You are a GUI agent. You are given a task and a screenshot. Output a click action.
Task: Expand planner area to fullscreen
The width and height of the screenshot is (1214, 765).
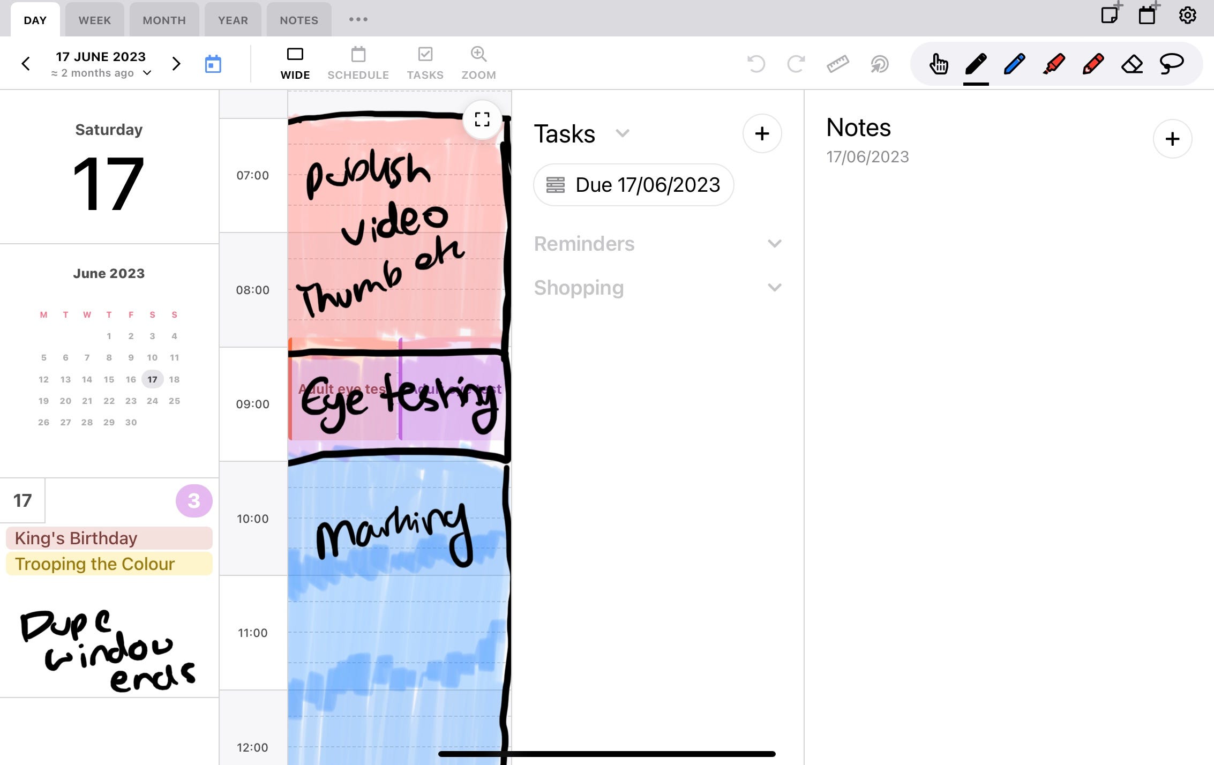(x=482, y=119)
